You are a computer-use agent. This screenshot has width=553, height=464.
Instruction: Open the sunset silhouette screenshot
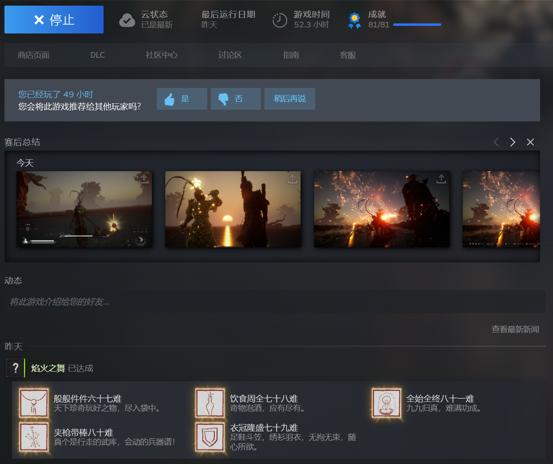pos(233,209)
